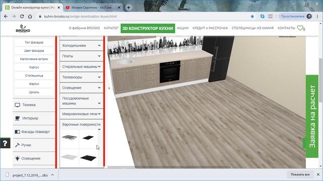The width and height of the screenshot is (323, 181).
Task: Close the kitchen constructor tab
Action: click(59, 8)
